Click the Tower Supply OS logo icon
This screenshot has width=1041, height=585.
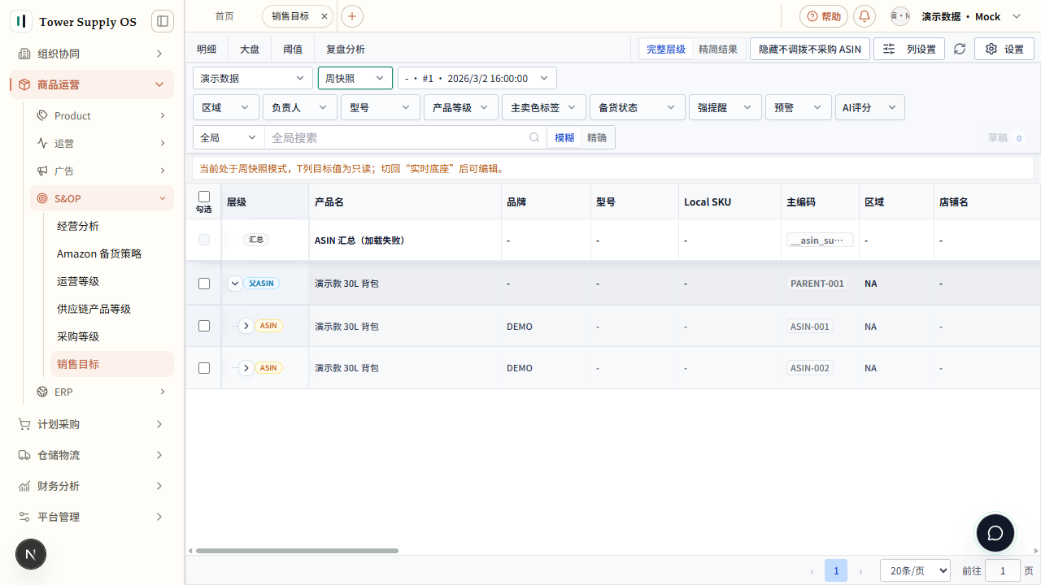(21, 21)
